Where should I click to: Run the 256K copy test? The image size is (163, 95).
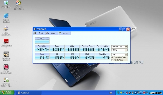87,56
